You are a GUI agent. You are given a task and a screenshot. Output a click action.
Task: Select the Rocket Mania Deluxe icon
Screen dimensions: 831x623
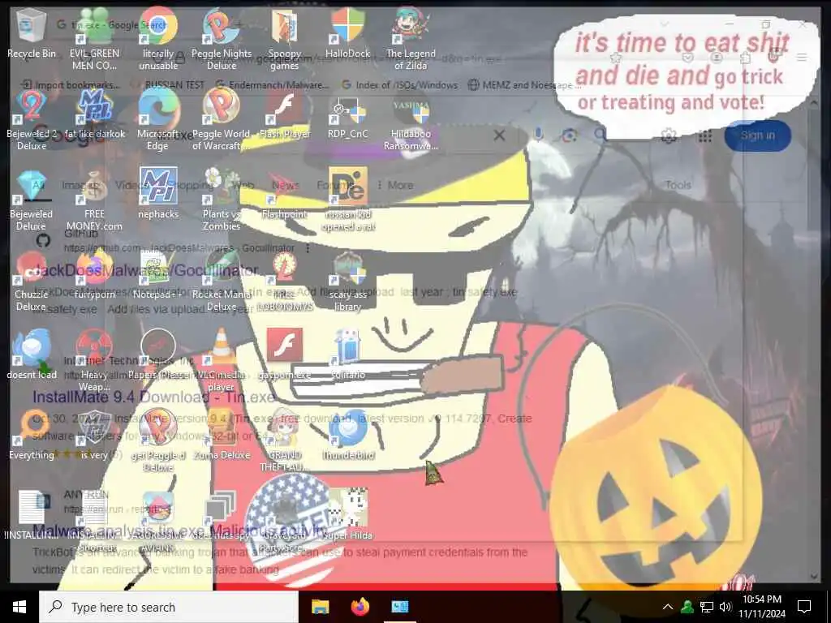point(222,281)
